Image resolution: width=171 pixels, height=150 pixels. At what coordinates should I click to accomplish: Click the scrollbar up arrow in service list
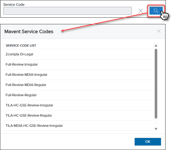[x=156, y=46]
